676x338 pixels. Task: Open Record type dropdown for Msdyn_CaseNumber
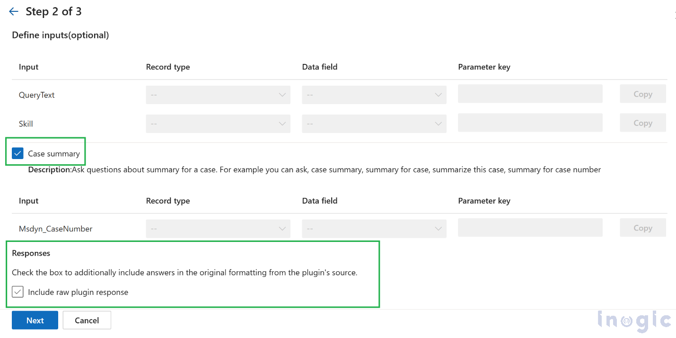pyautogui.click(x=218, y=229)
